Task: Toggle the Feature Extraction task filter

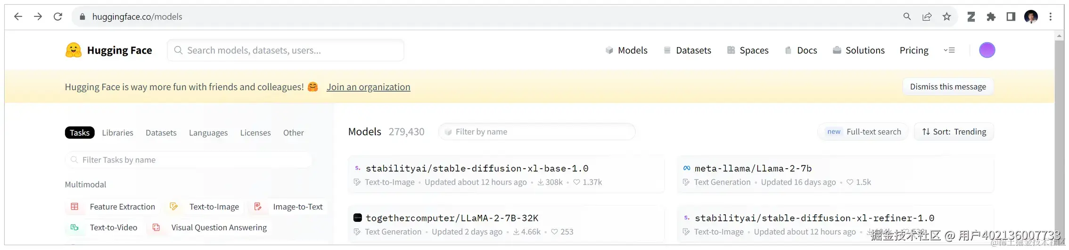Action: [x=122, y=207]
